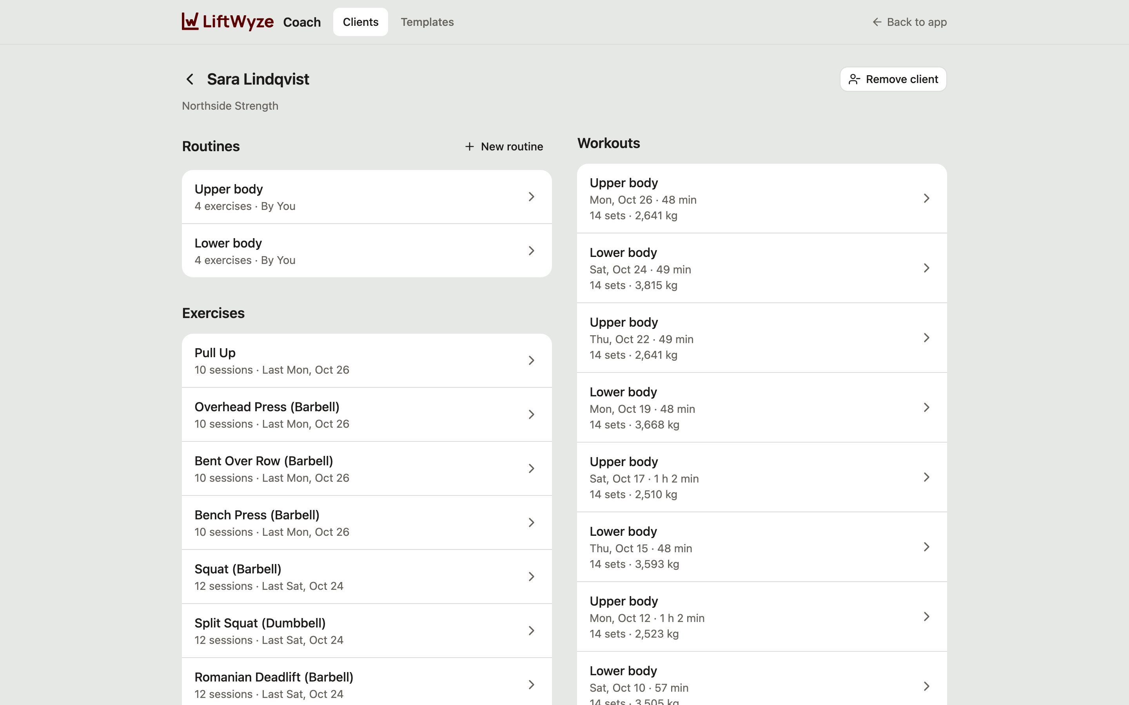Open chevron for Sat, Oct 24 workout
Image resolution: width=1129 pixels, height=705 pixels.
pos(927,268)
